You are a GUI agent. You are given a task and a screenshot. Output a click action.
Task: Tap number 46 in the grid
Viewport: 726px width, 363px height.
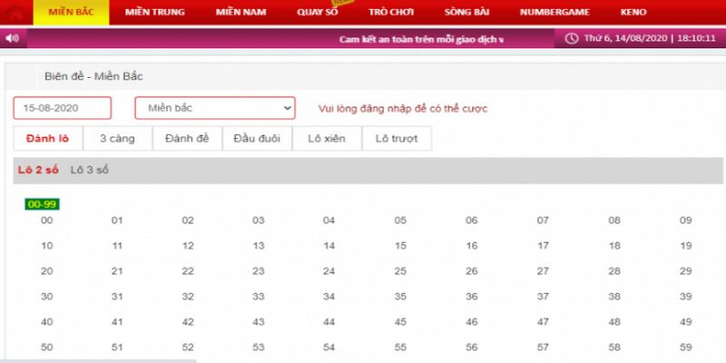471,322
